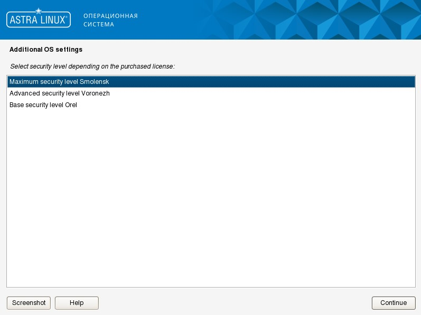Select Maximum security level Smolensk

[x=211, y=82]
